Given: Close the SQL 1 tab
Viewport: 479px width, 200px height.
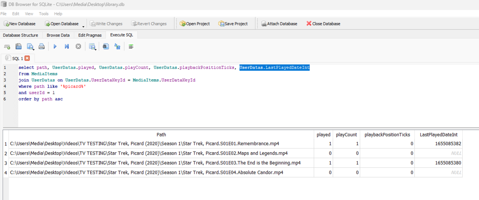Looking at the screenshot, I should point(27,58).
